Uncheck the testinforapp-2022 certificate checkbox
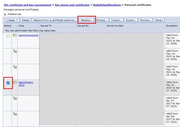 click(x=8, y=83)
